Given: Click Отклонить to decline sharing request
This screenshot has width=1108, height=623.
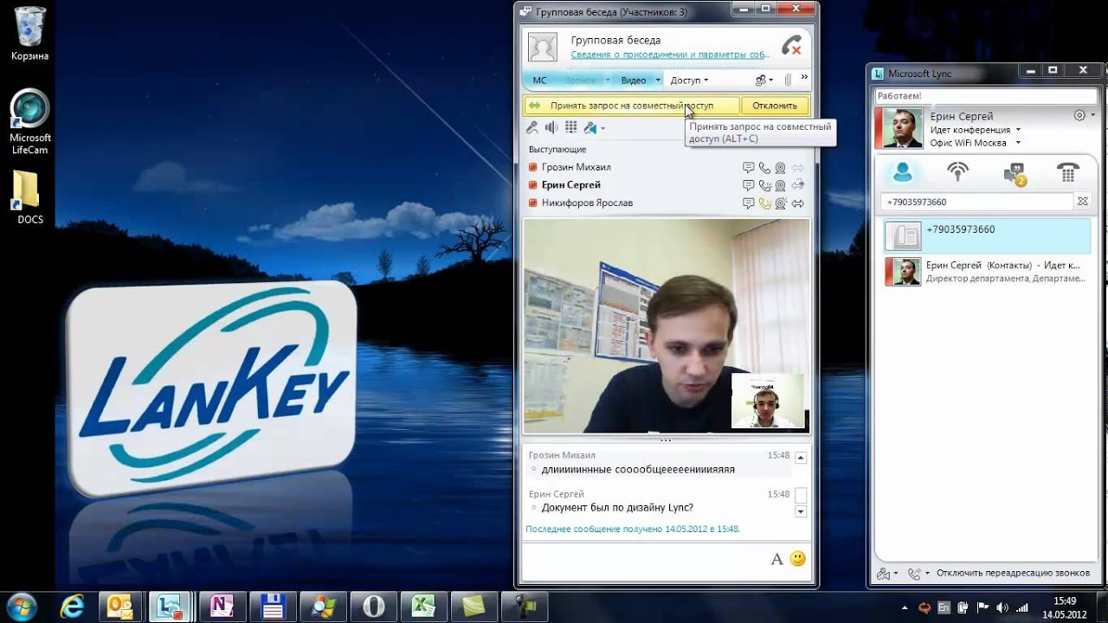Looking at the screenshot, I should 775,106.
